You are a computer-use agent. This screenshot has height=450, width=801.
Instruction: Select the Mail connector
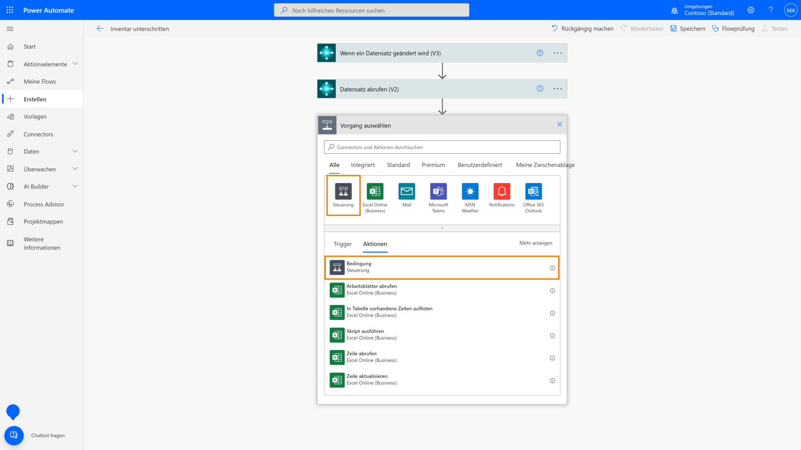coord(406,192)
